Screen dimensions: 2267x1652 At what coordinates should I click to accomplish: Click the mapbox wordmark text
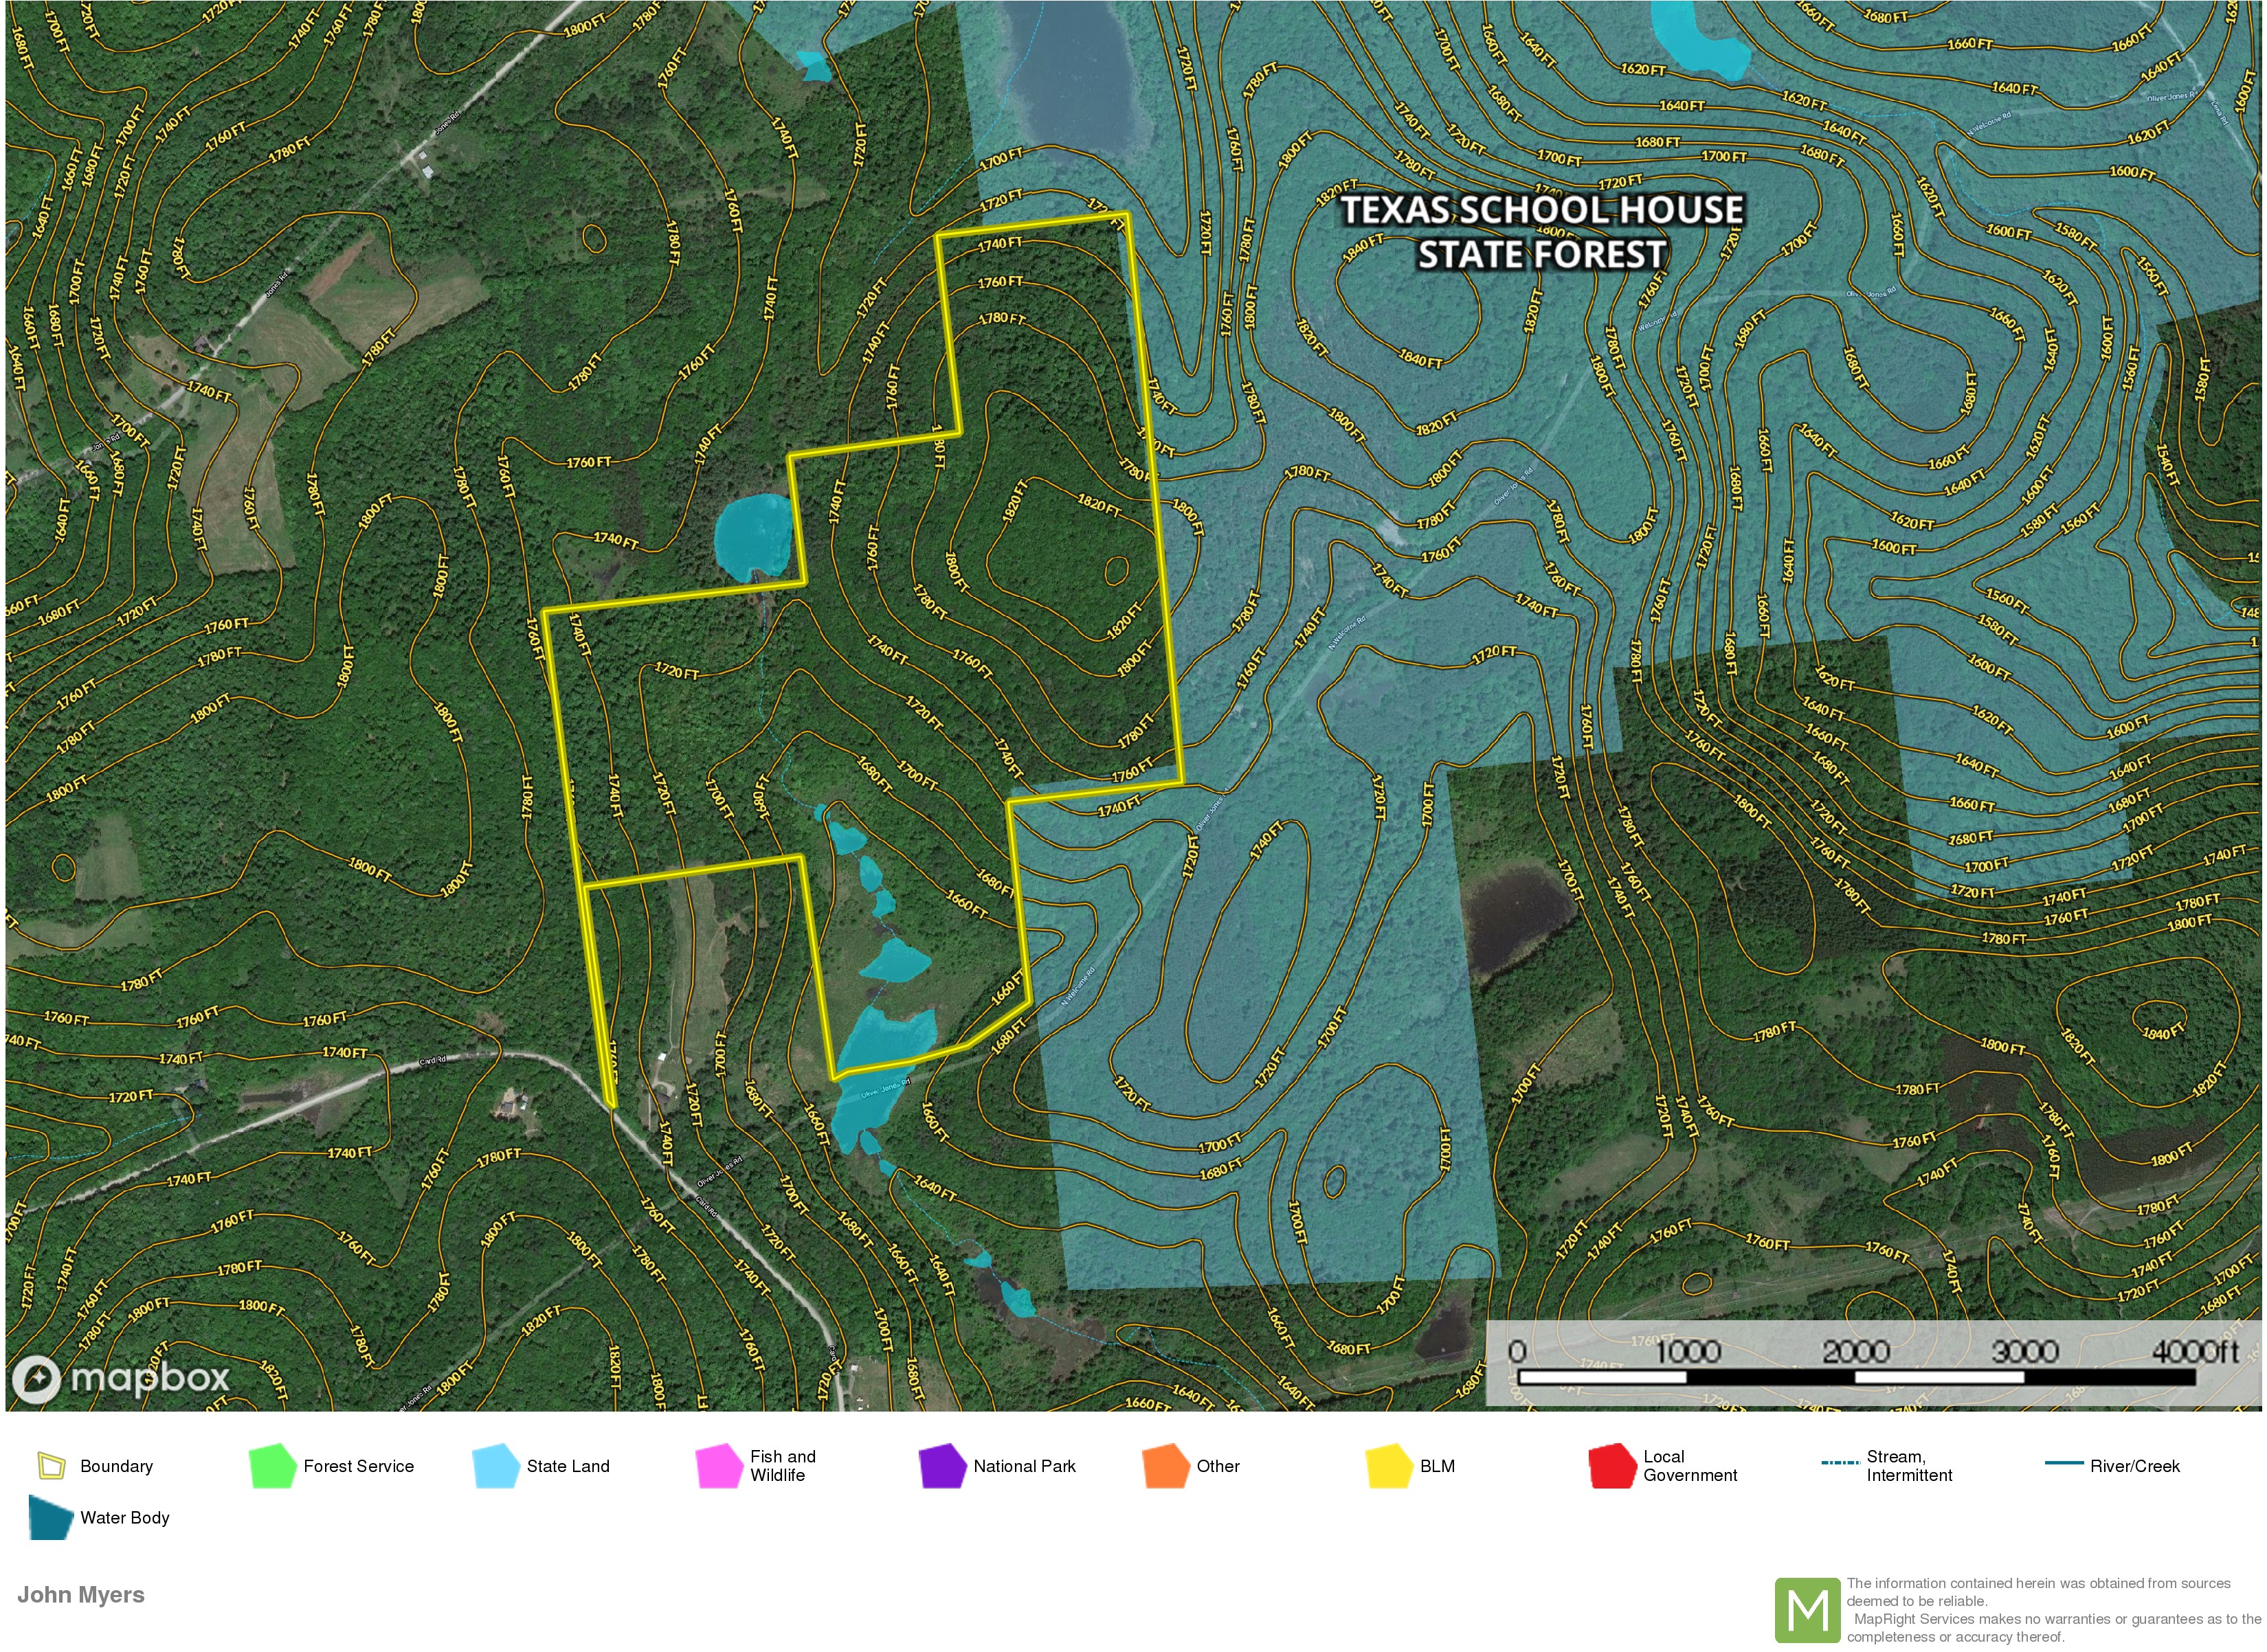(151, 1380)
